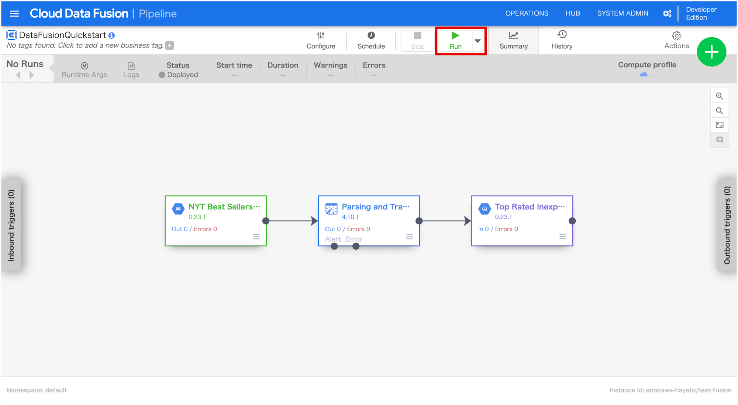The image size is (738, 405).
Task: Open the hamburger navigation menu
Action: pyautogui.click(x=14, y=14)
